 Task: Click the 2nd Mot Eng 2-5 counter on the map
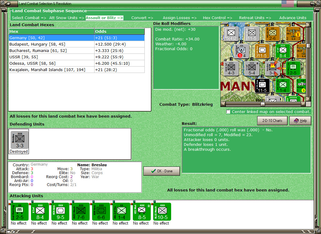pyautogui.click(x=293, y=68)
